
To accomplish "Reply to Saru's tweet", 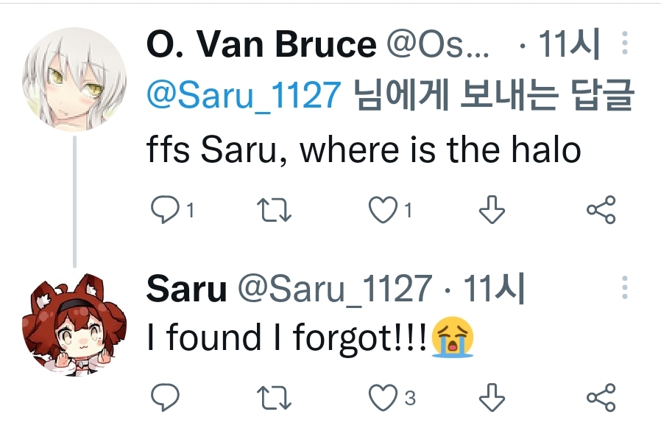I will click(166, 398).
